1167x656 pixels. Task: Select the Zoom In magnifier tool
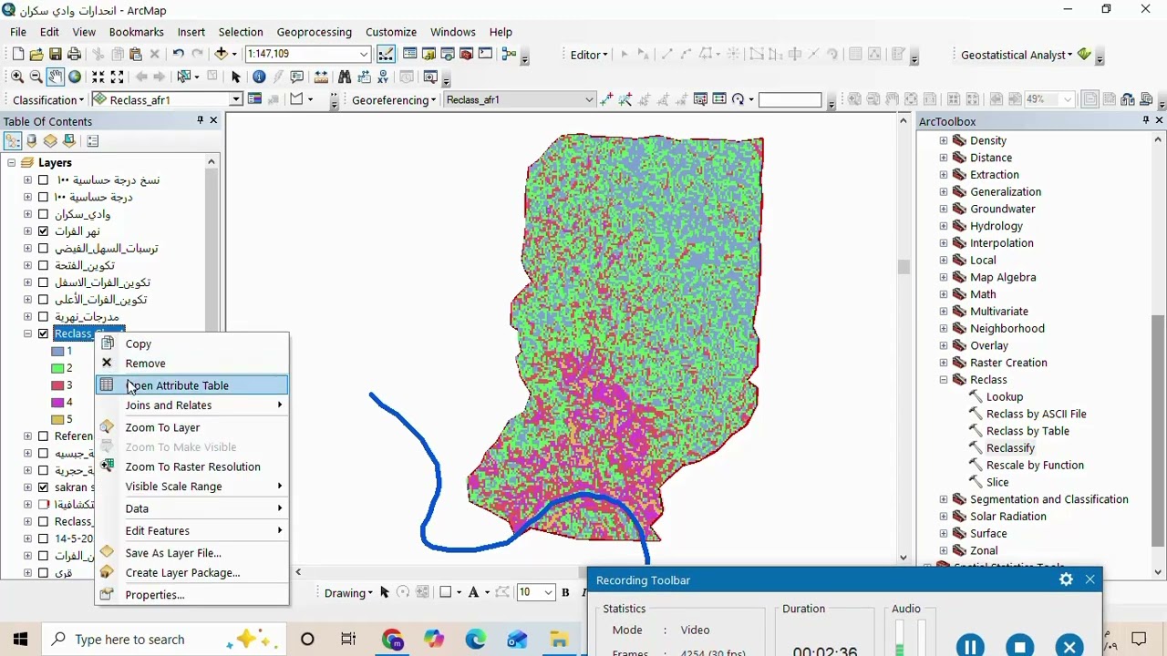(17, 77)
